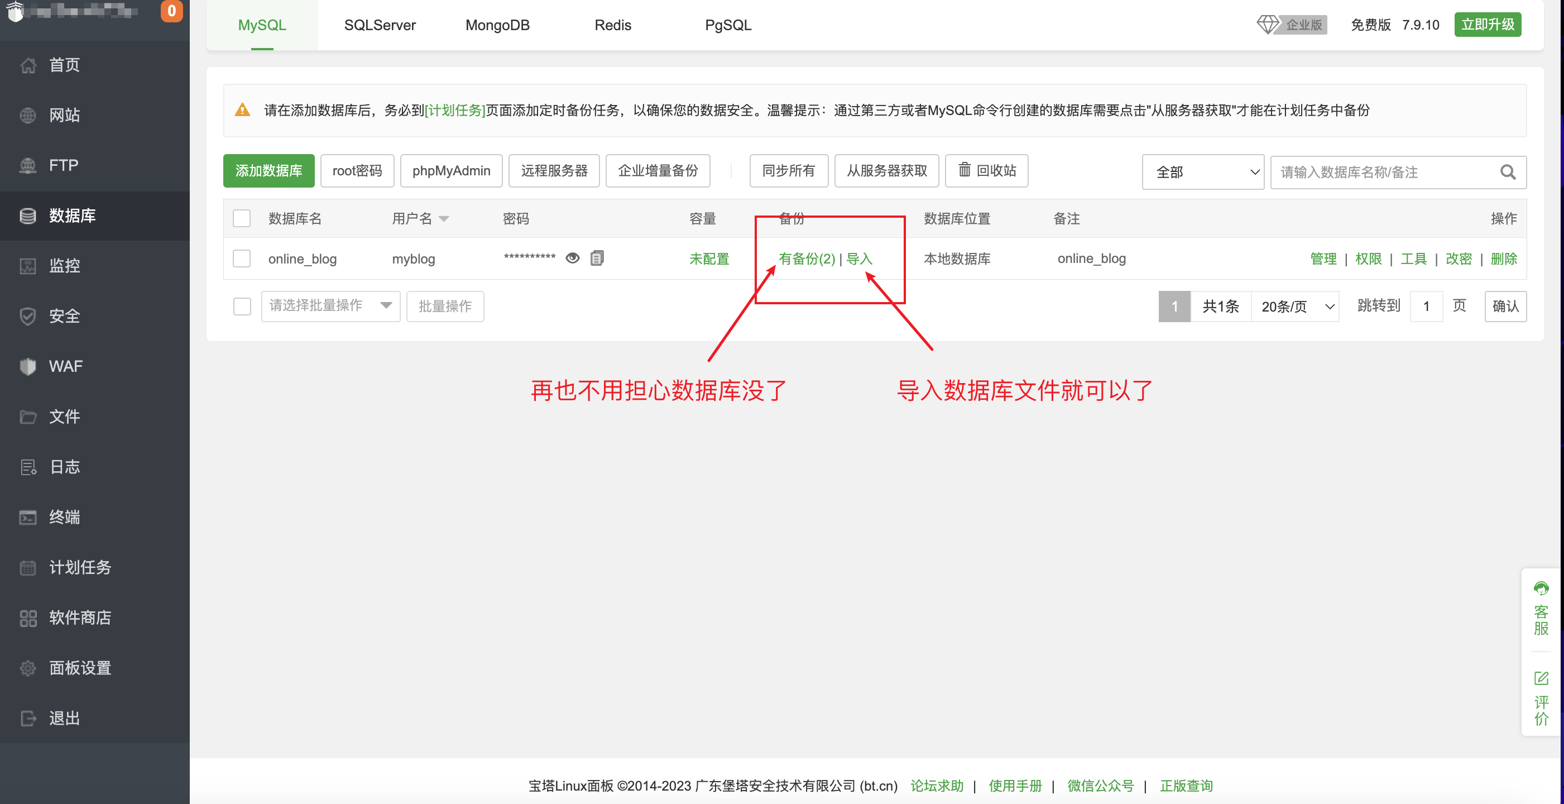Viewport: 1564px width, 804px height.
Task: Click the 日志 log icon
Action: pyautogui.click(x=28, y=467)
